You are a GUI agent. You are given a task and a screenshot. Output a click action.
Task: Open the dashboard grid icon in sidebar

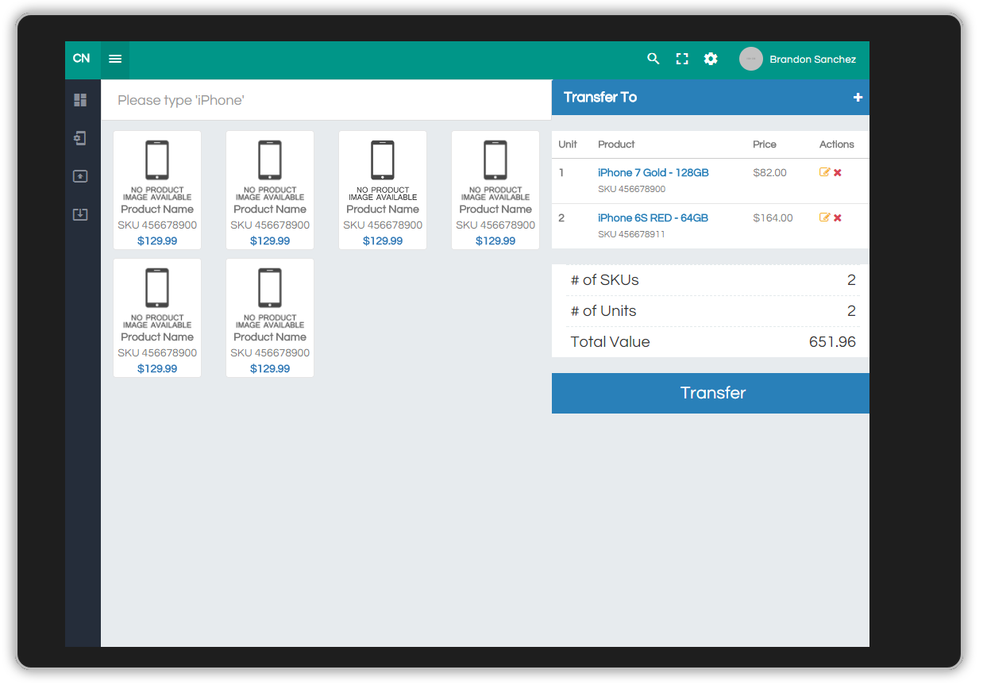click(x=80, y=100)
